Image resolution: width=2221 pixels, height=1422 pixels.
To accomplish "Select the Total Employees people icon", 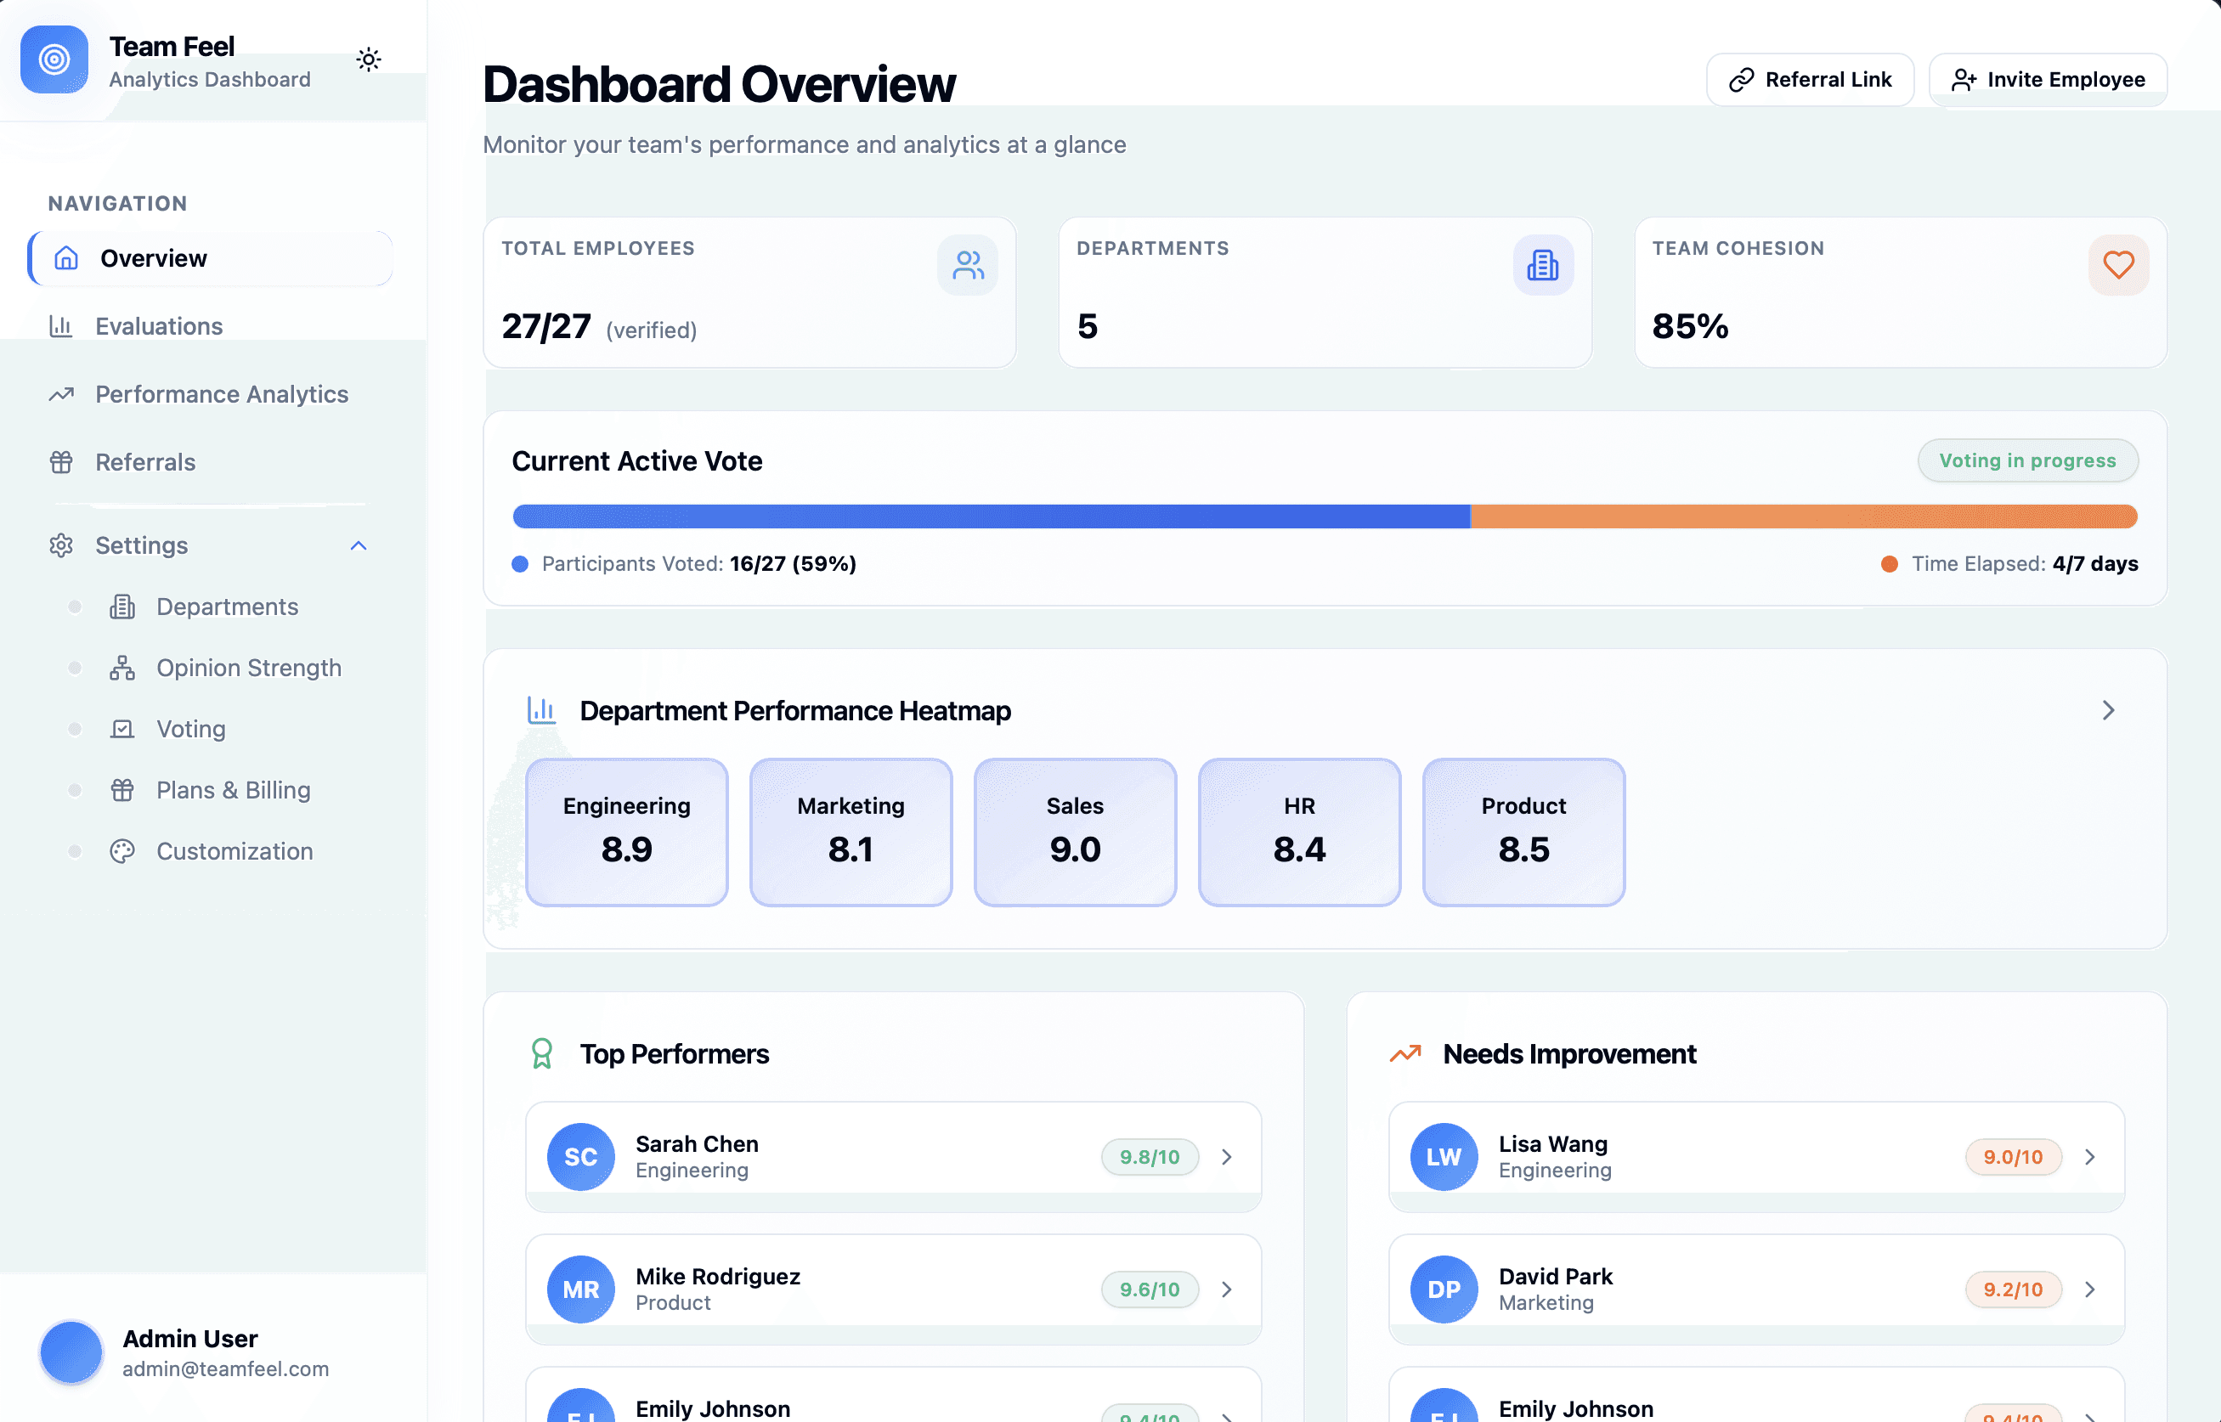I will pos(967,265).
